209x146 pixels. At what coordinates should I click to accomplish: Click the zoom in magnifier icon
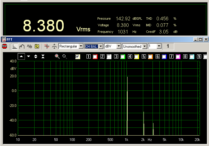pos(57,56)
